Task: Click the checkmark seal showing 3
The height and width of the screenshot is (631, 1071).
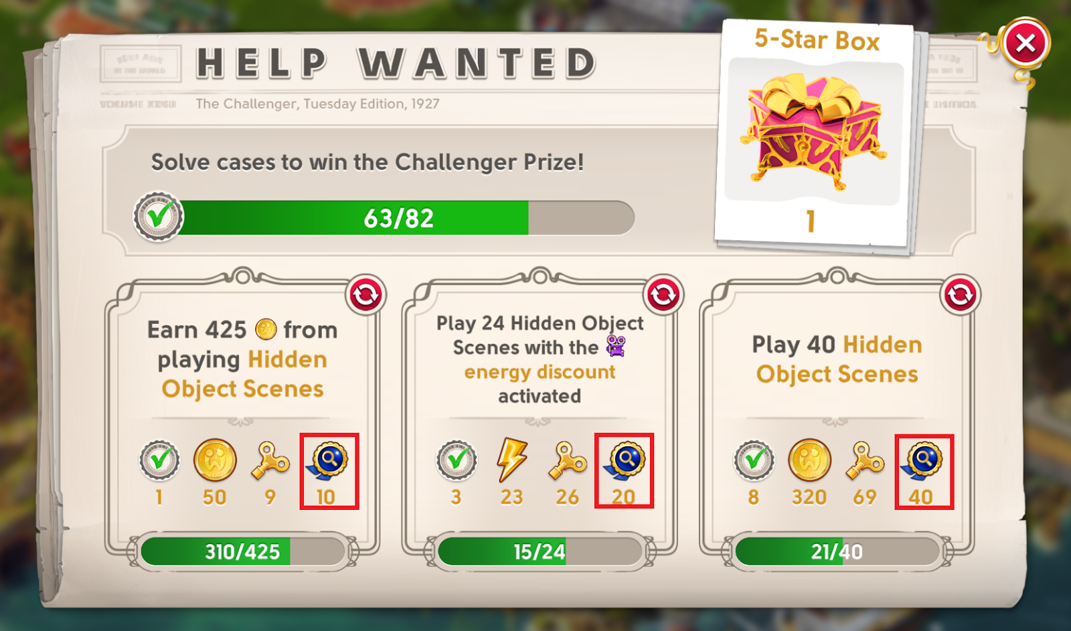Action: pos(457,460)
